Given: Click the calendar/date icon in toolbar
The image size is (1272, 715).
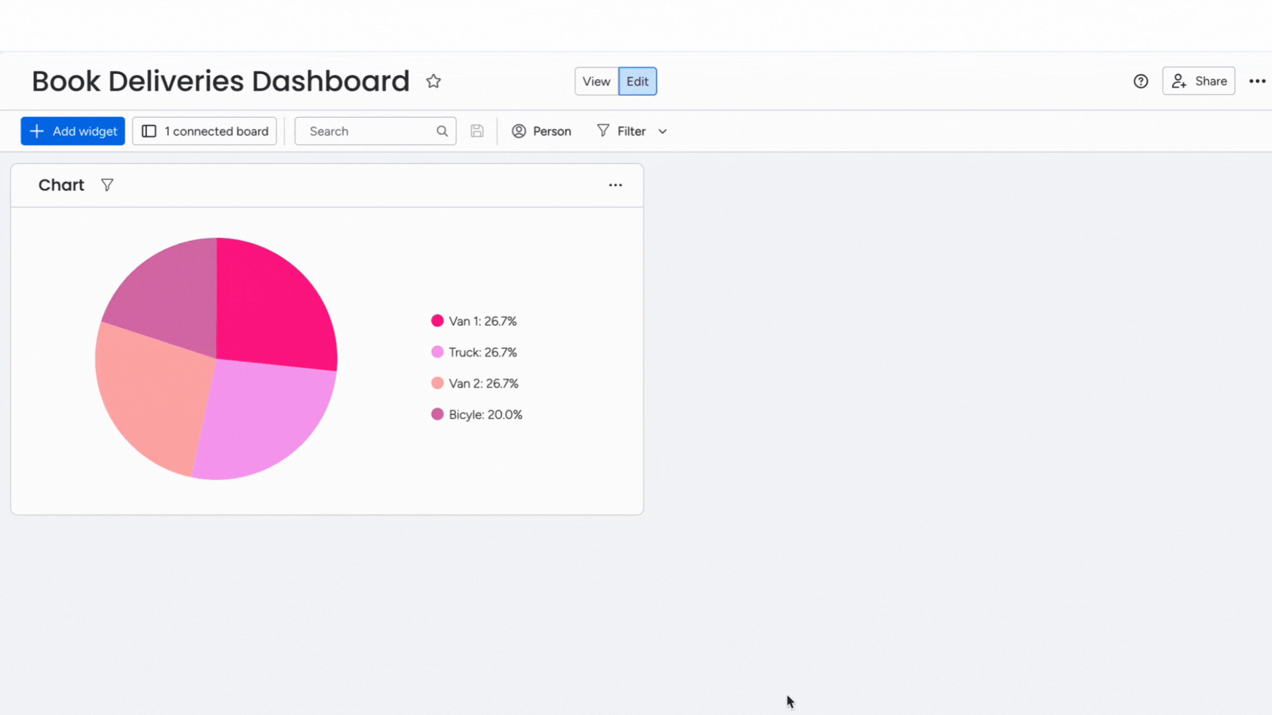Looking at the screenshot, I should coord(478,131).
